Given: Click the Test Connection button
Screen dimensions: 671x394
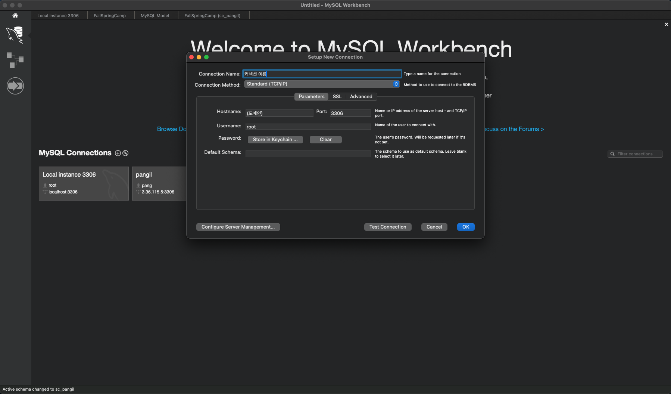Looking at the screenshot, I should tap(388, 227).
